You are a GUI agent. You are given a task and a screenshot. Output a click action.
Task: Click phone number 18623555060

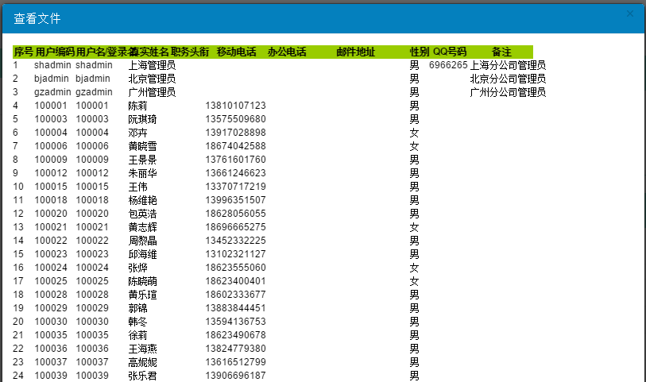(x=236, y=268)
